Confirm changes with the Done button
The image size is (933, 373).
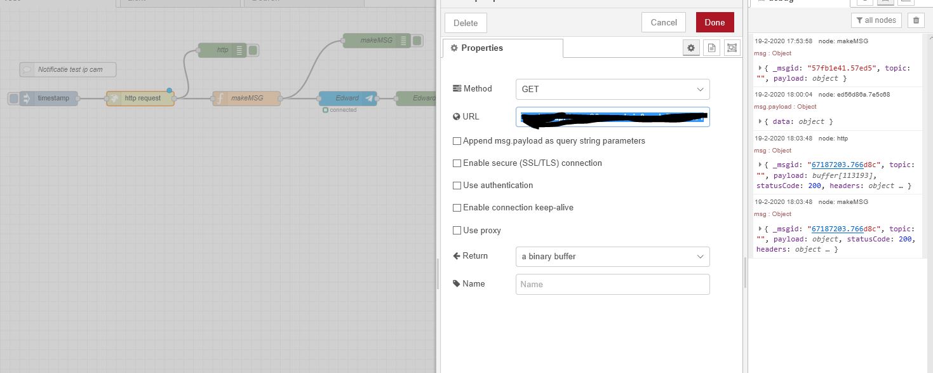coord(715,22)
